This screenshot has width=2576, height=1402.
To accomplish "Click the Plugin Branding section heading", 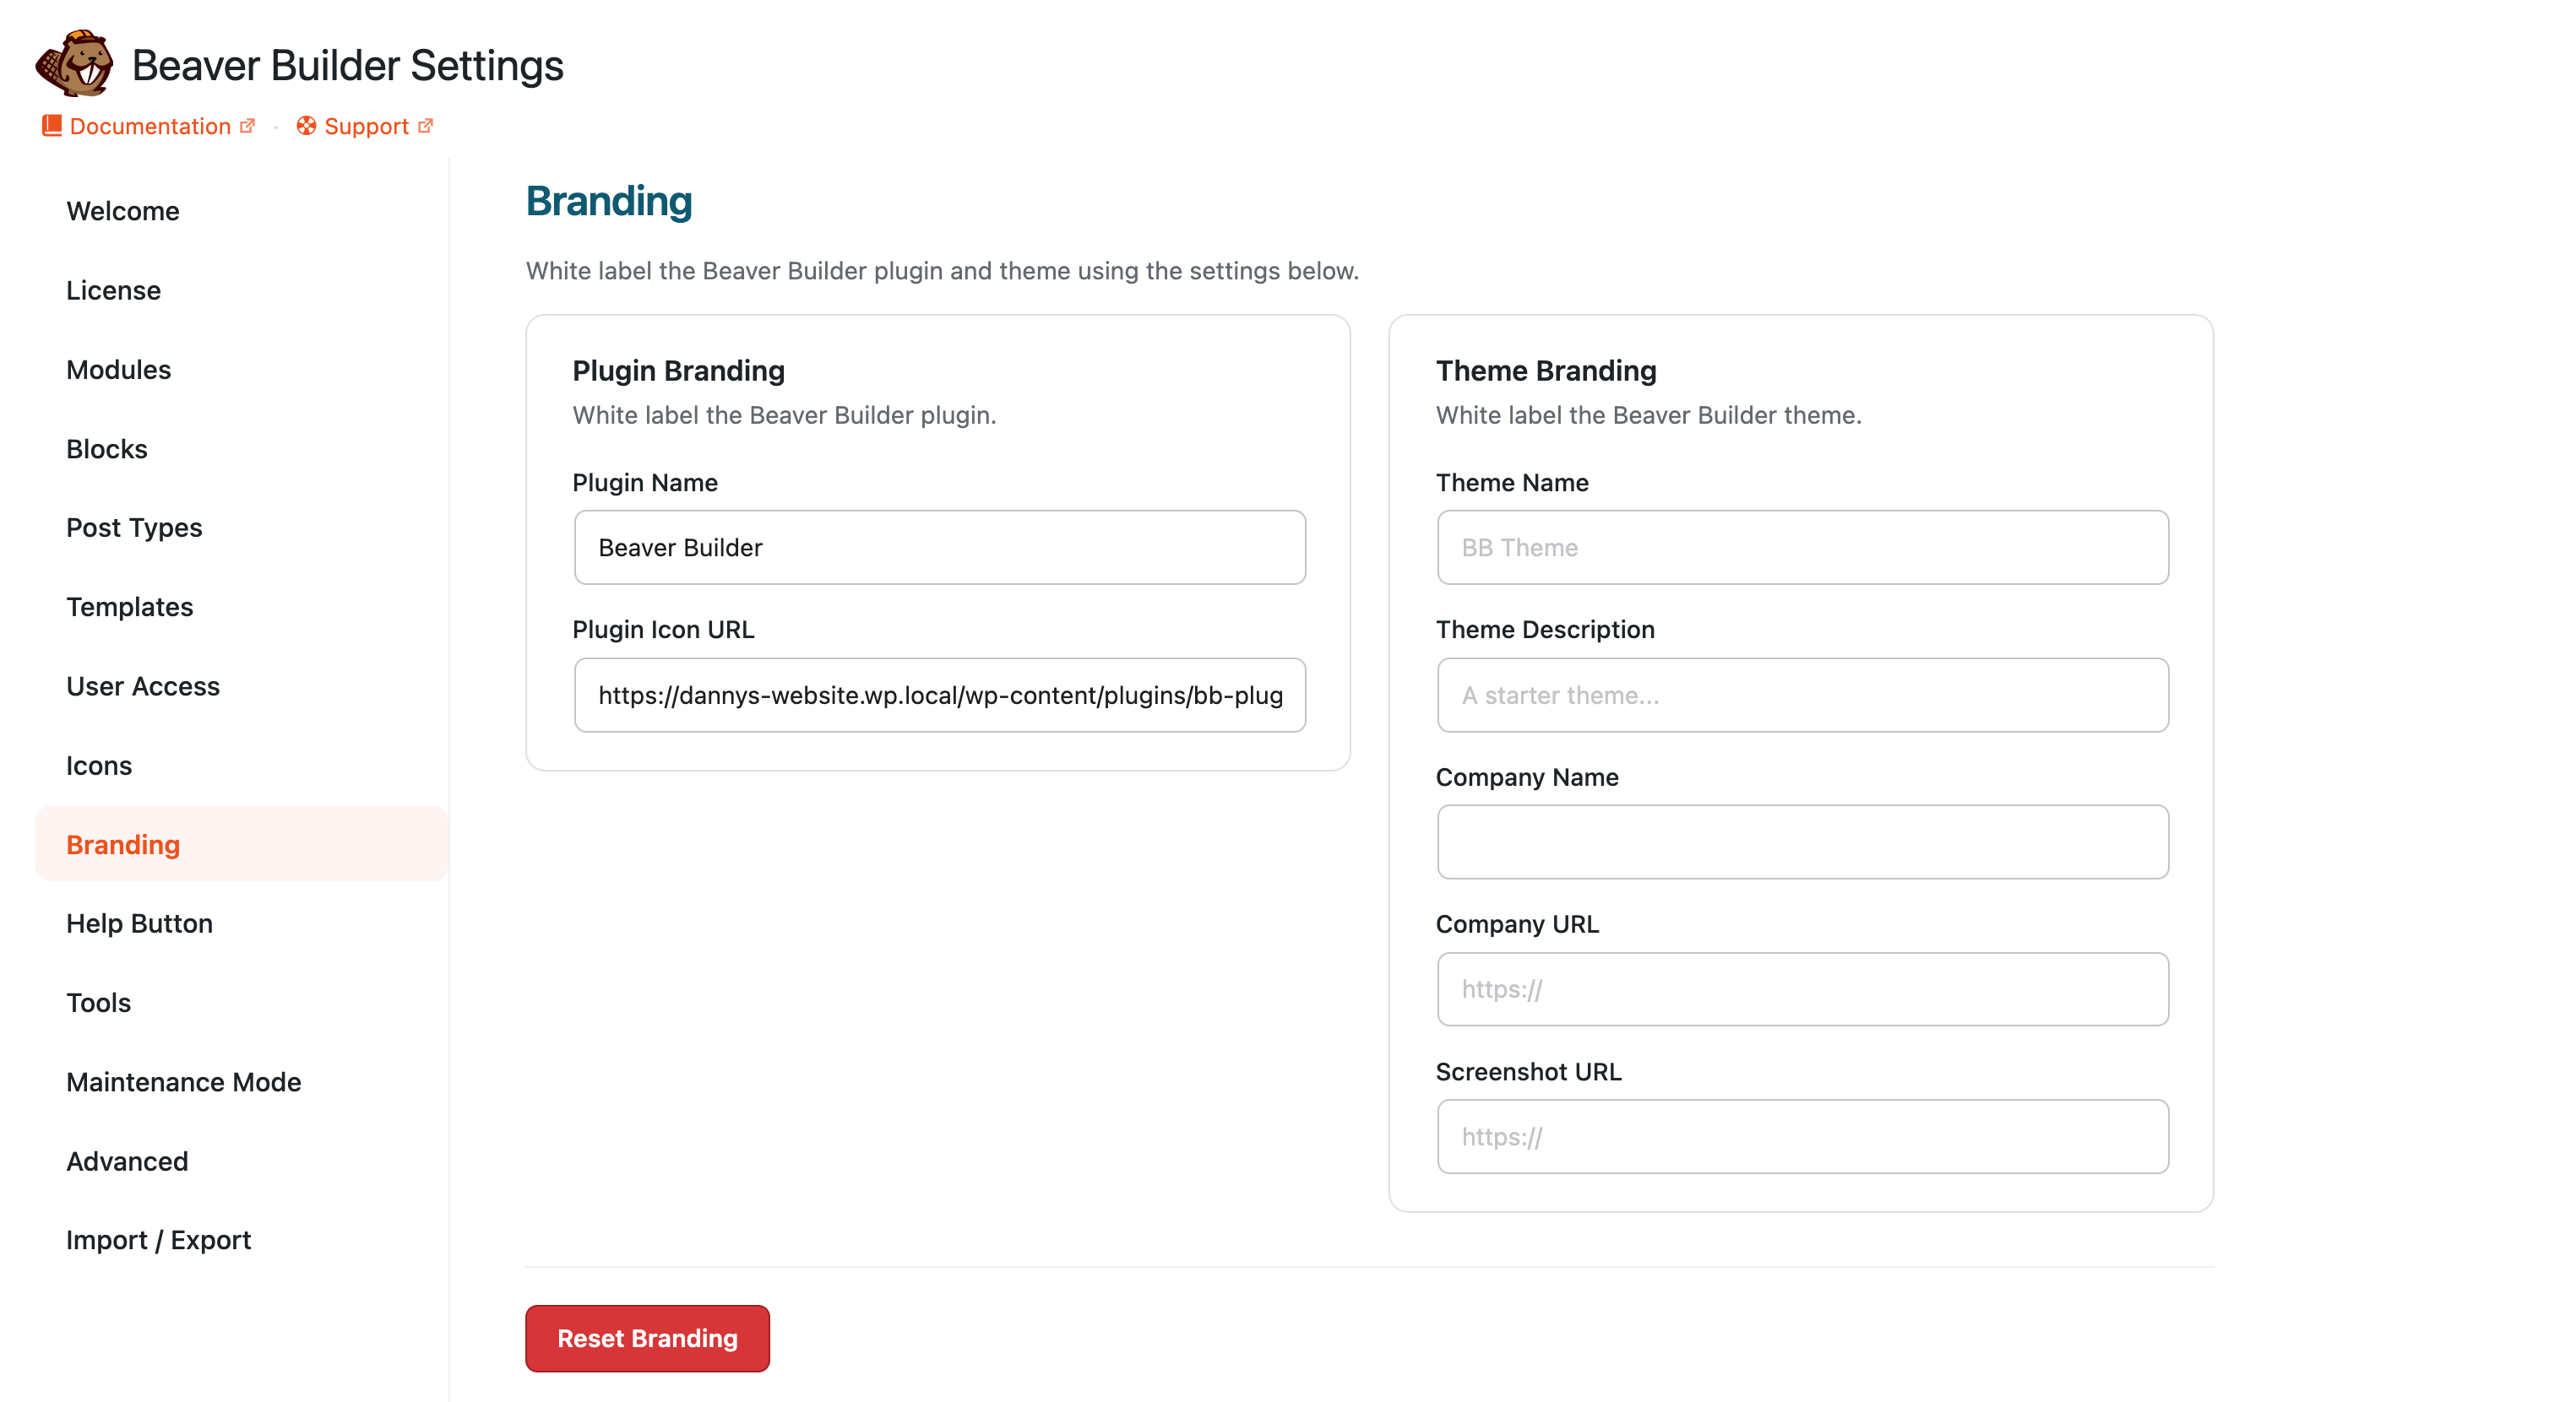I will (678, 371).
